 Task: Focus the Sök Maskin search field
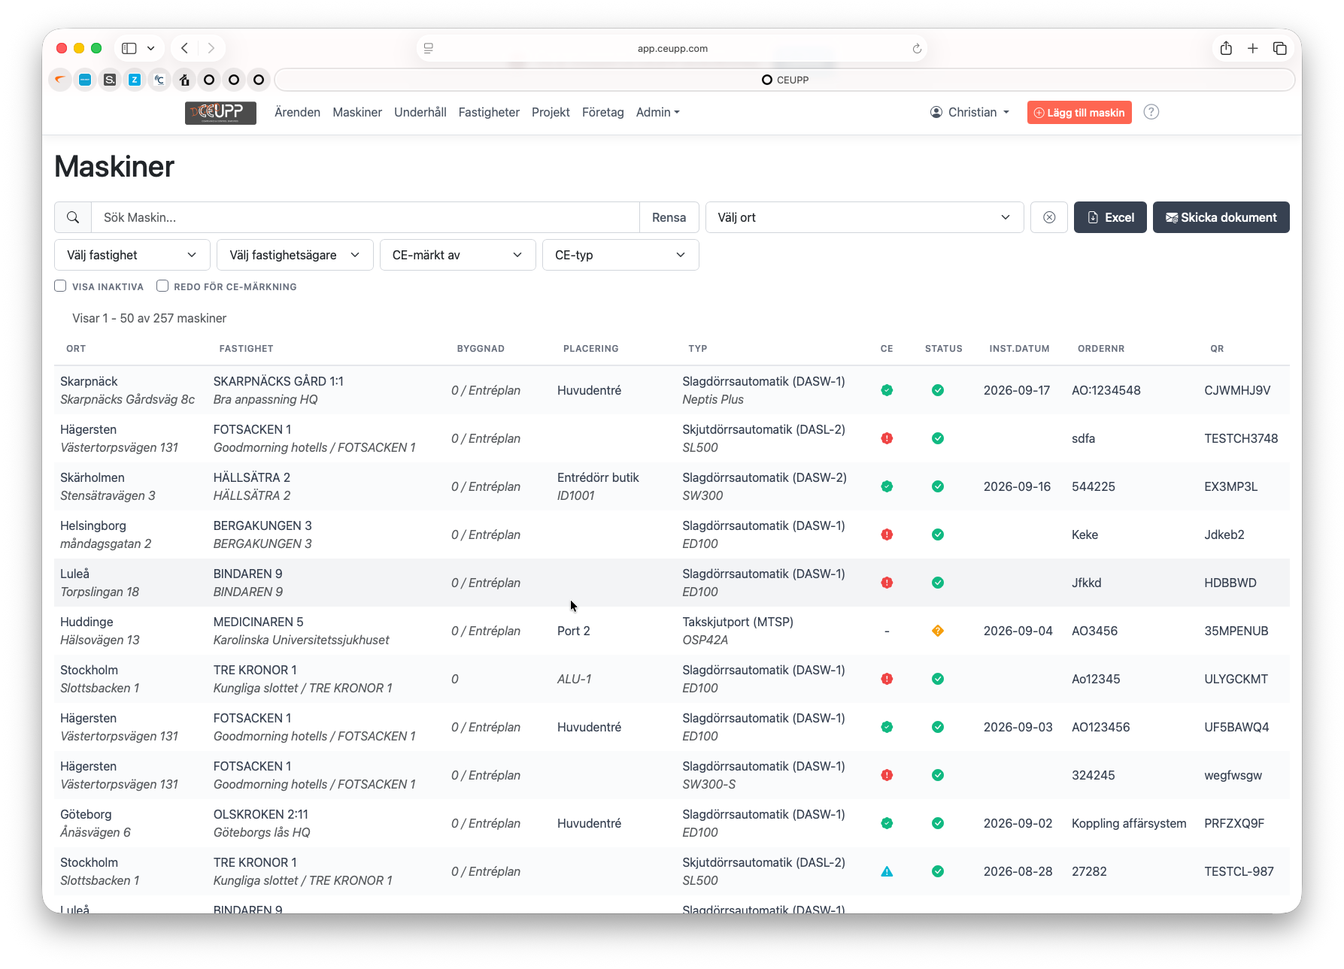tap(366, 217)
